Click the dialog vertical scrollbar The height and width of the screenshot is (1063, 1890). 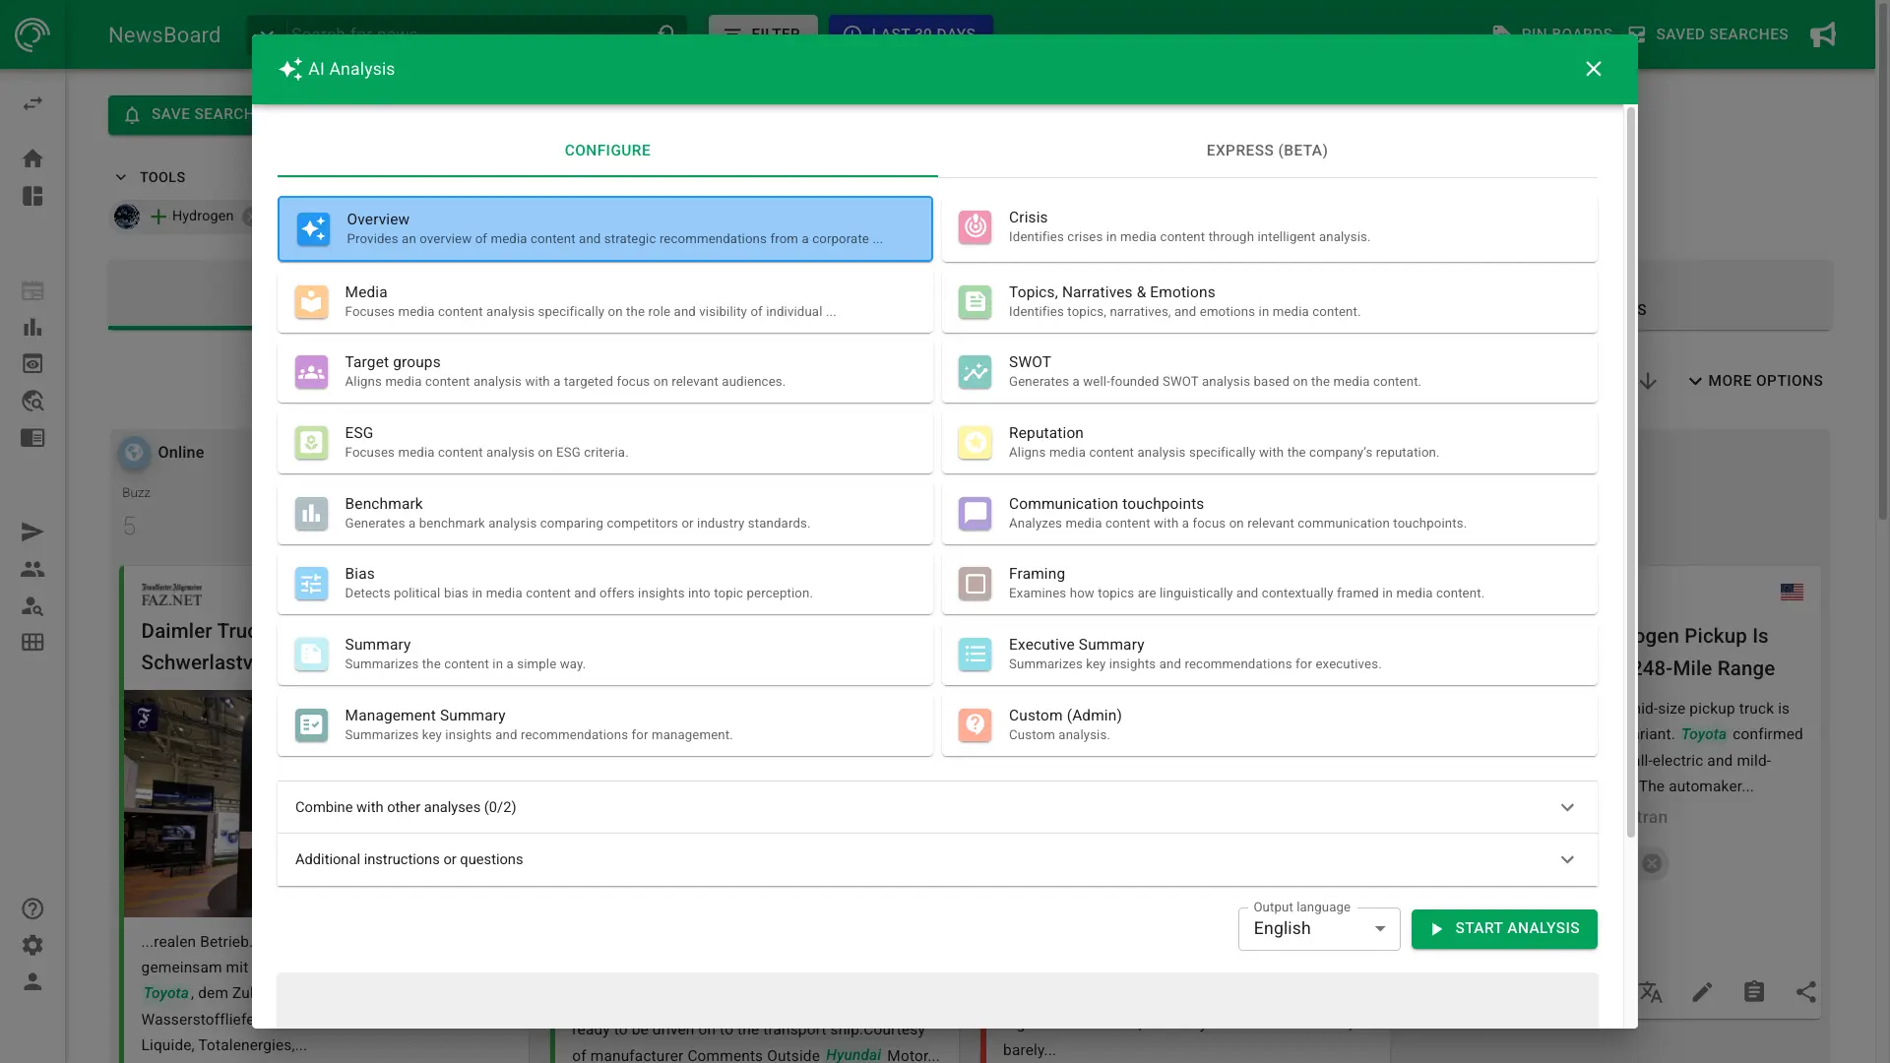coord(1631,472)
